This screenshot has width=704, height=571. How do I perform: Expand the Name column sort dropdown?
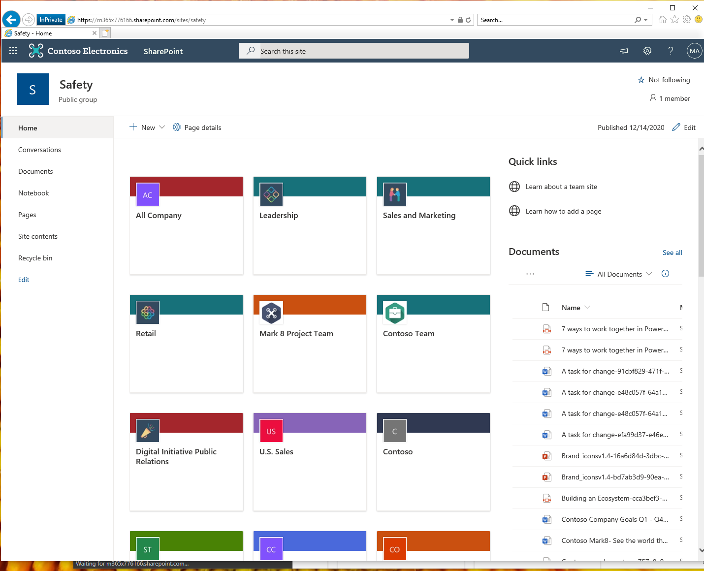pyautogui.click(x=588, y=307)
